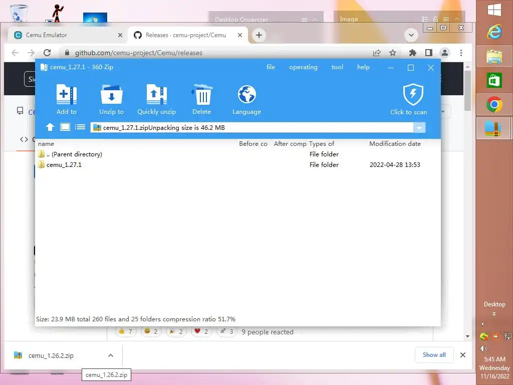Open the file menu in 360 Zip

[x=271, y=67]
